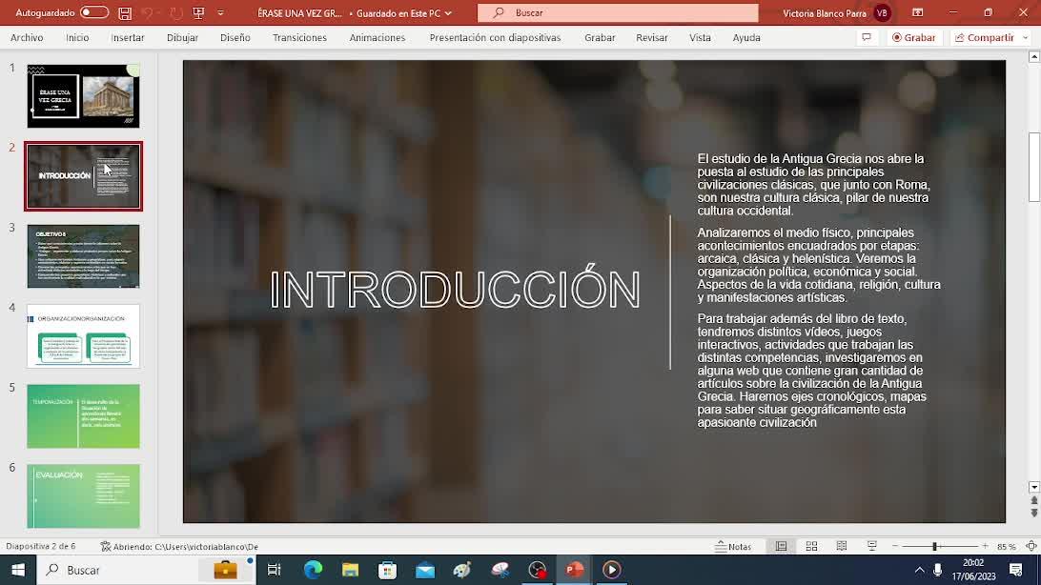This screenshot has height=585, width=1041.
Task: Select slide 4 Organización thumbnail
Action: tap(84, 336)
